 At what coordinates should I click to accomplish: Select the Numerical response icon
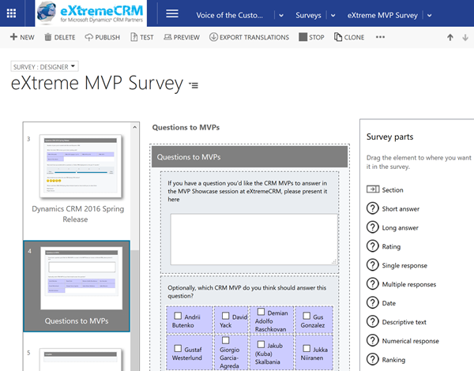(372, 340)
